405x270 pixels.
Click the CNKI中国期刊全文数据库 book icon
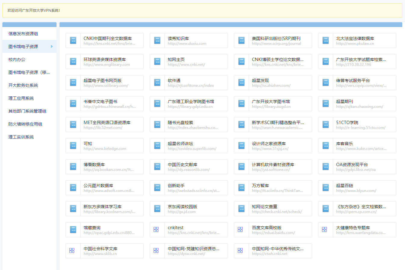[x=73, y=41]
